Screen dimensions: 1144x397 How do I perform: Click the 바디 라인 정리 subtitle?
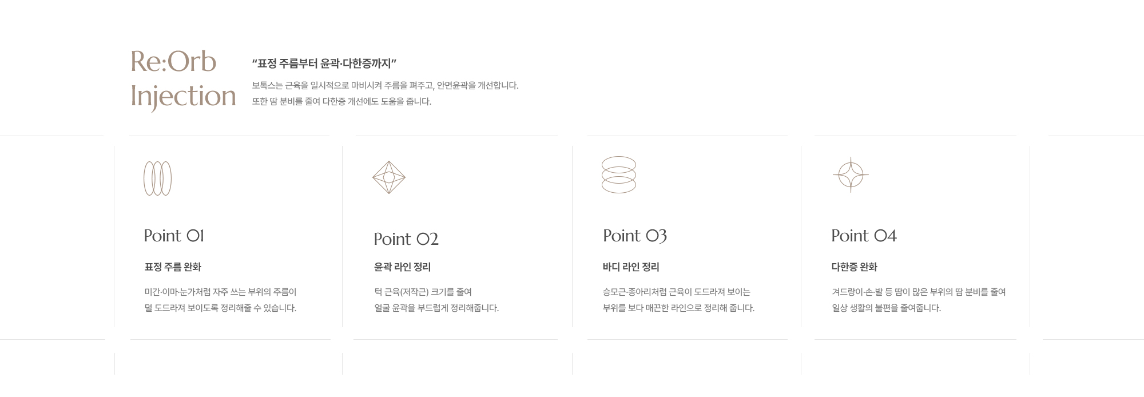631,267
